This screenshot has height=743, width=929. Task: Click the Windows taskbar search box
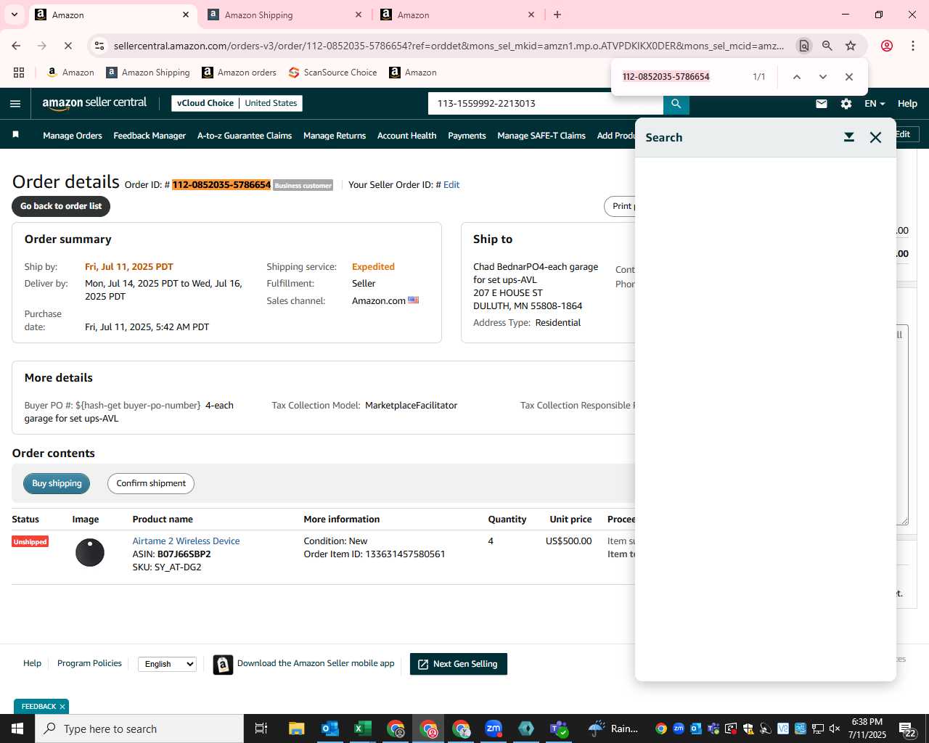tap(139, 728)
